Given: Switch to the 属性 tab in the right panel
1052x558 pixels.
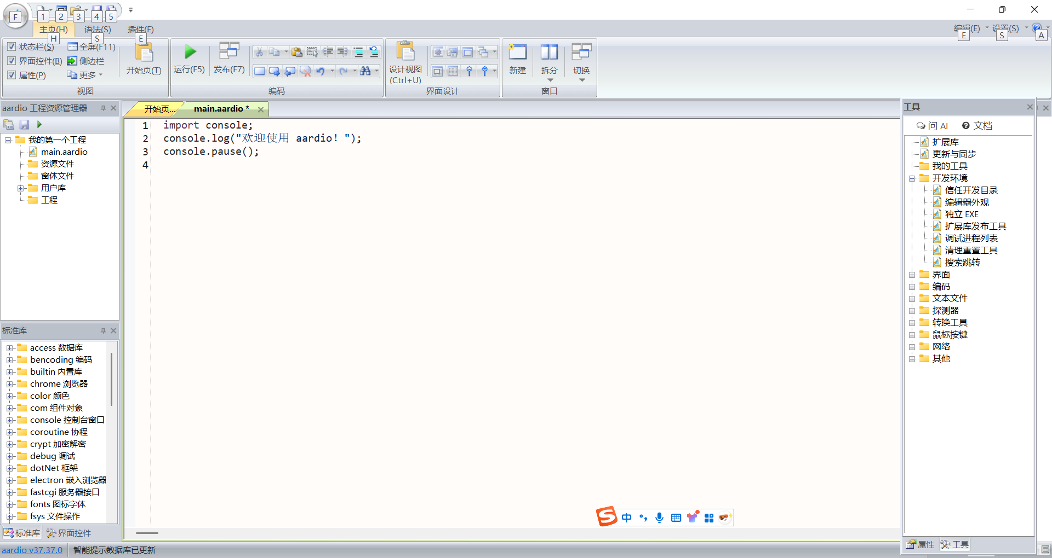Looking at the screenshot, I should pyautogui.click(x=921, y=544).
